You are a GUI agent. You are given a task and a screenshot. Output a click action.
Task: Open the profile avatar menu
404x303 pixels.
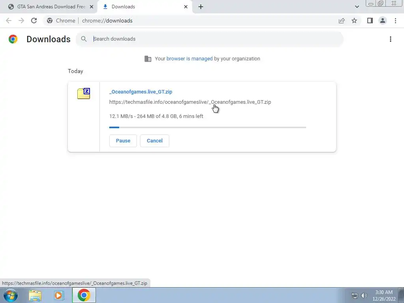click(x=383, y=21)
